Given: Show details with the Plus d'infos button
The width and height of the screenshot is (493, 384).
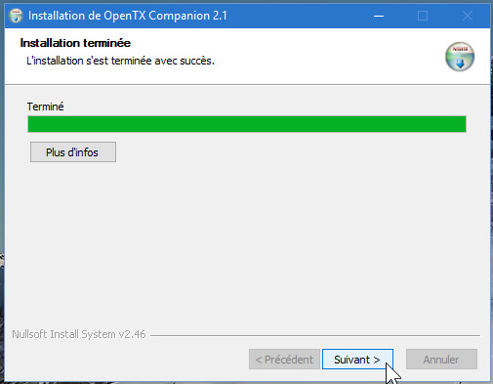Looking at the screenshot, I should [x=73, y=151].
